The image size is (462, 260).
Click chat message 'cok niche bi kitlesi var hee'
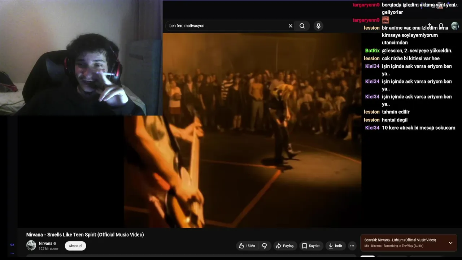point(410,58)
